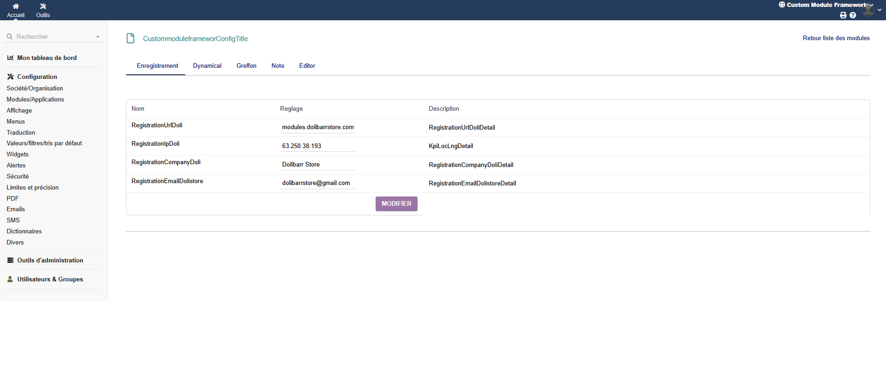This screenshot has height=381, width=886.
Task: Focus the RegistrationEmailDolistore email field
Action: point(318,183)
